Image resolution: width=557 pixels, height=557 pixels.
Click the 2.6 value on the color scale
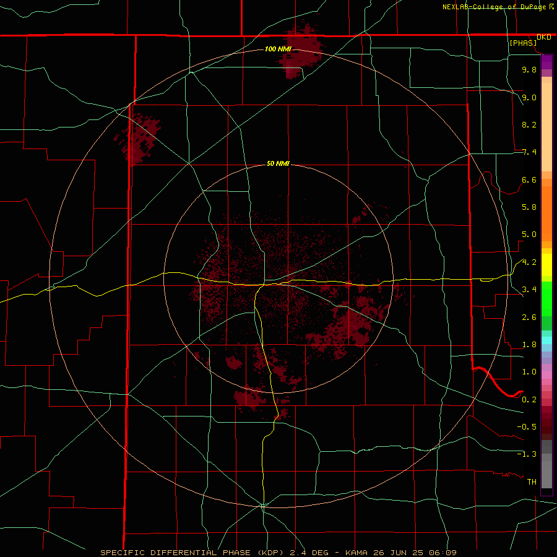click(529, 317)
